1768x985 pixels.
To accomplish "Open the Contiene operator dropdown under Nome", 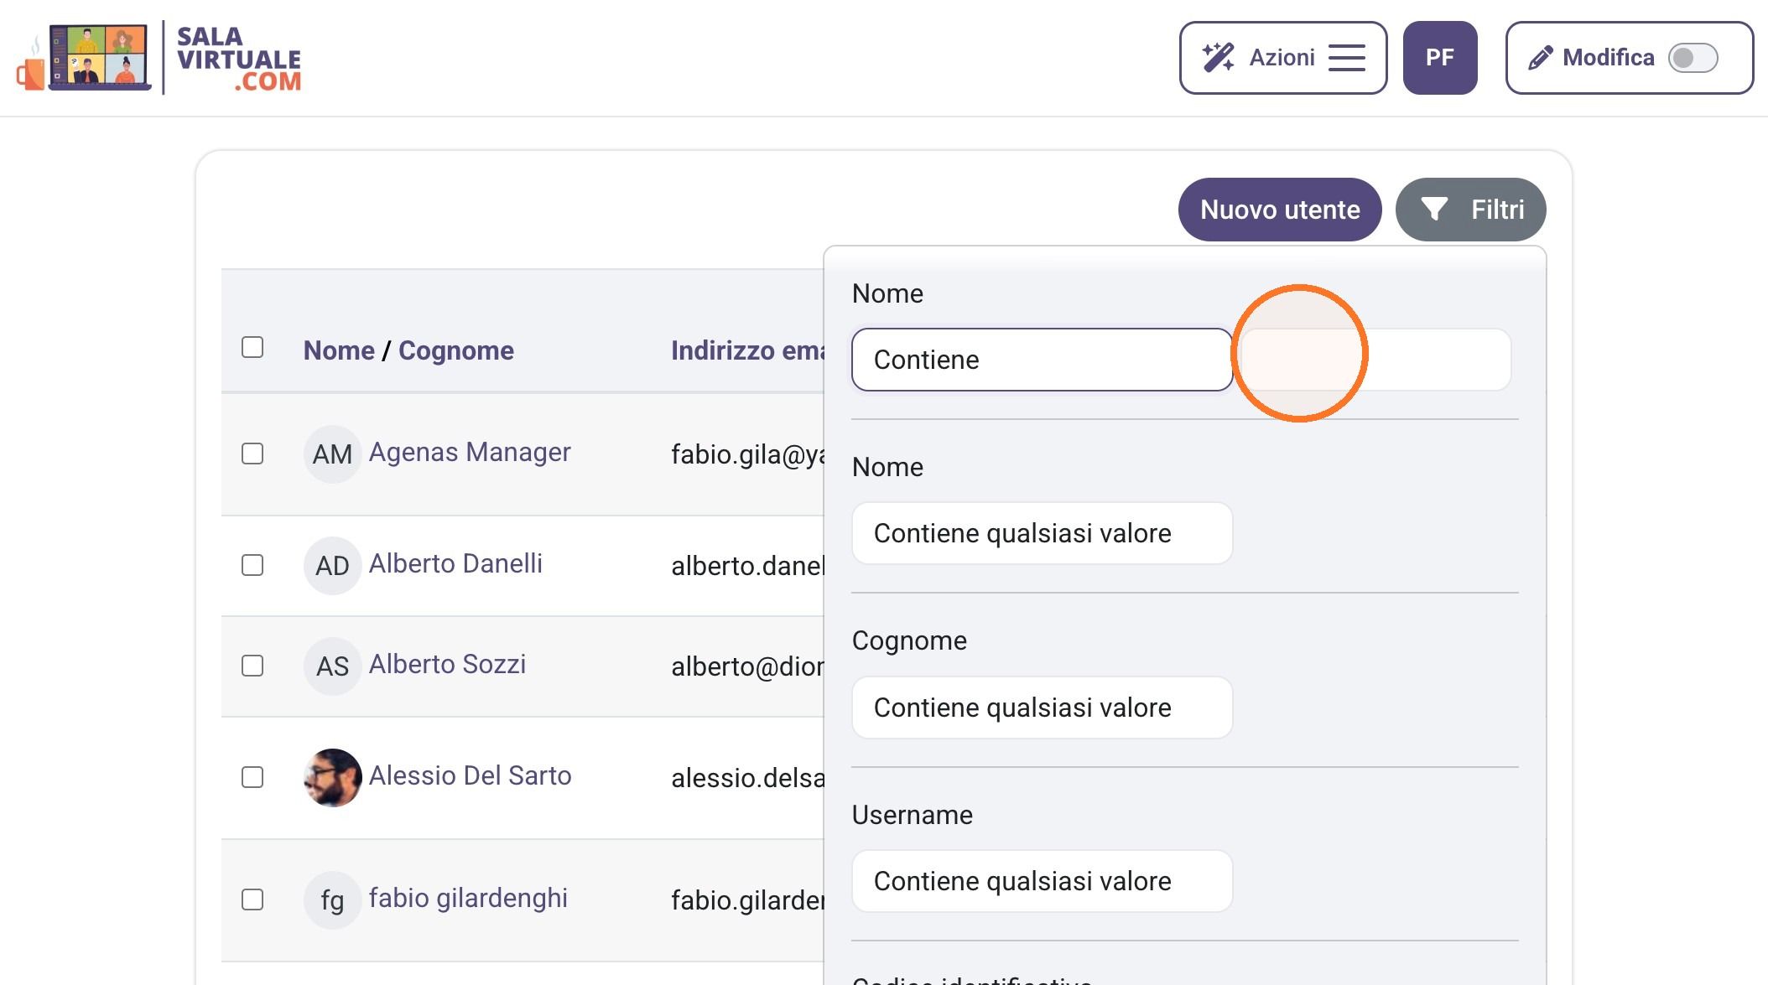I will coord(1042,360).
